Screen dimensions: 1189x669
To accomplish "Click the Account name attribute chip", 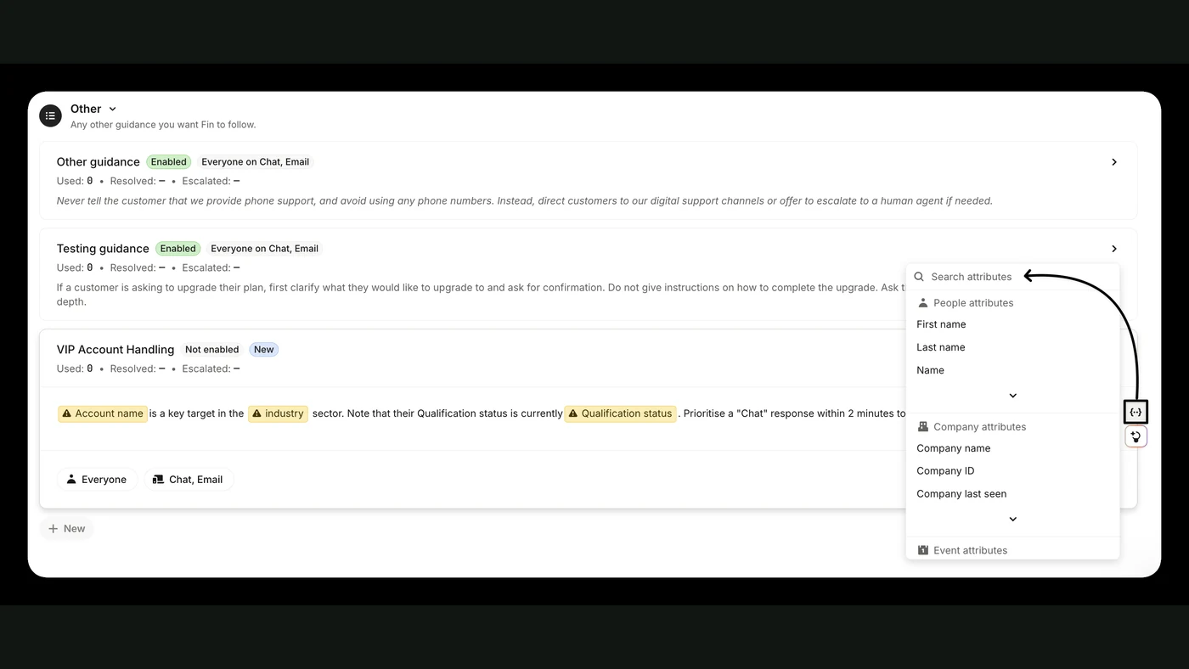I will tap(103, 413).
